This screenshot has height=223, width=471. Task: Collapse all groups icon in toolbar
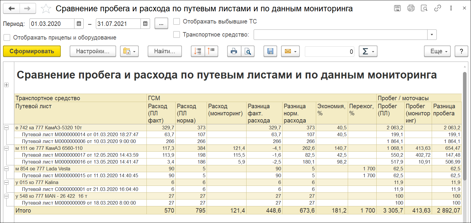pyautogui.click(x=211, y=51)
